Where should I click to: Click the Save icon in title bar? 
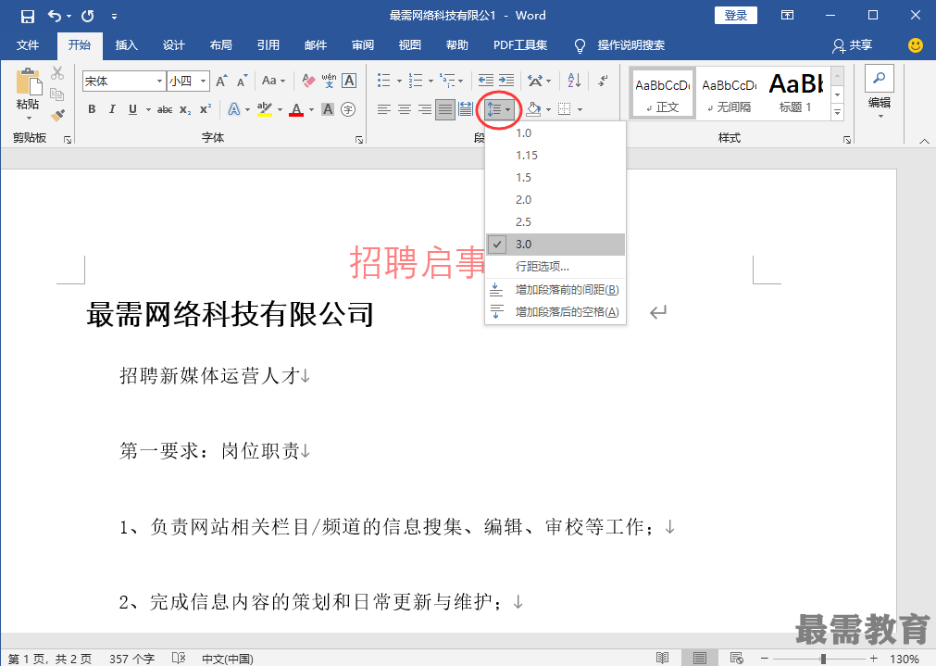(28, 16)
